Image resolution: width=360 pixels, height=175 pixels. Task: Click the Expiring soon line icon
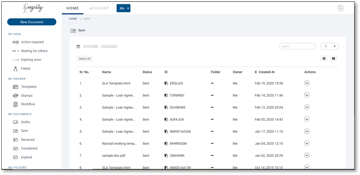pos(15,60)
